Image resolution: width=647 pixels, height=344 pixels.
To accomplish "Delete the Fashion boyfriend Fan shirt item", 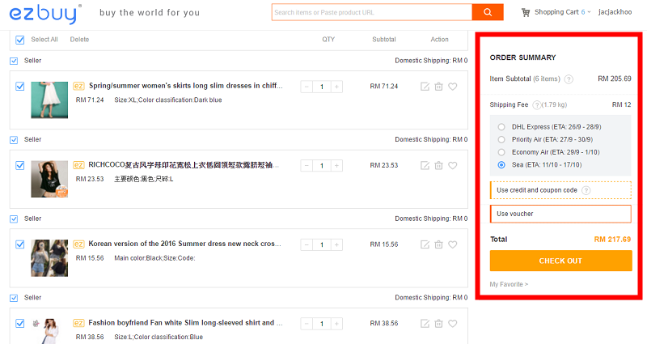I will (438, 323).
